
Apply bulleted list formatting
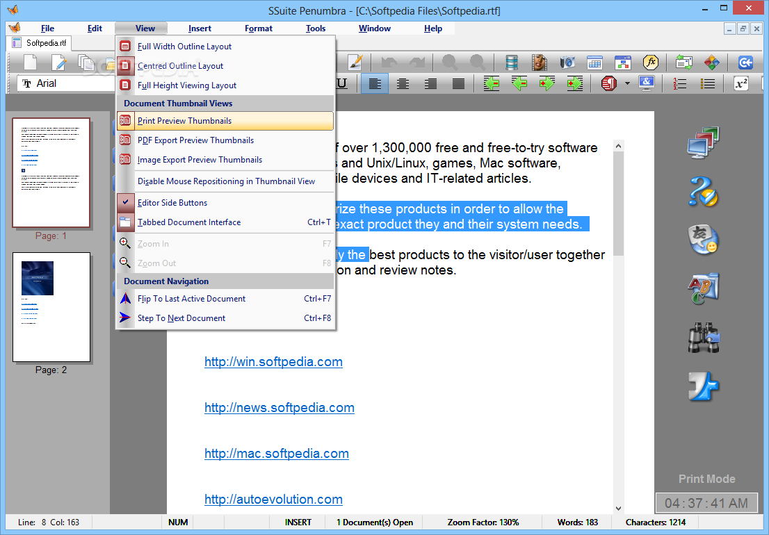point(708,84)
